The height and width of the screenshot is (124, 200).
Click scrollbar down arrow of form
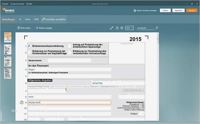158,120
